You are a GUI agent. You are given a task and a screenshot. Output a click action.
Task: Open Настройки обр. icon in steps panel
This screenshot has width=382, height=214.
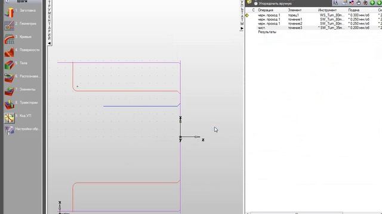coord(10,131)
